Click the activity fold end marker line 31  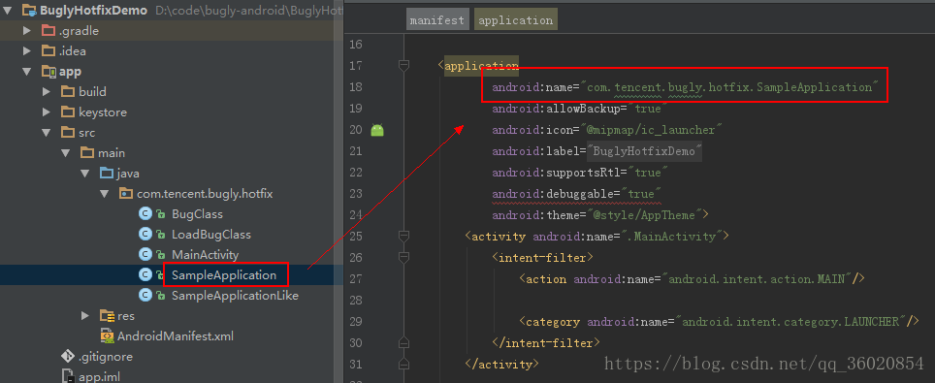coord(403,364)
